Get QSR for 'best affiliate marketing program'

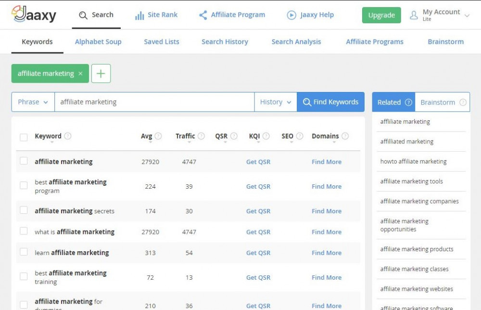tap(258, 187)
